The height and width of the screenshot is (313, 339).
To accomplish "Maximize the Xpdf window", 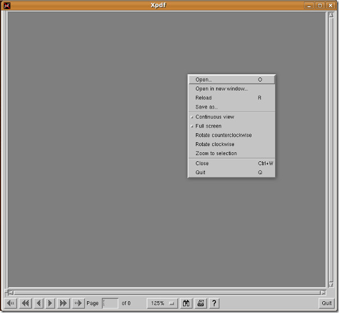I will 320,6.
